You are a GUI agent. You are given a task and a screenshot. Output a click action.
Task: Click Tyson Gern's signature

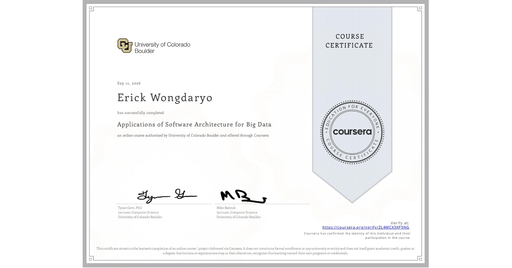[x=167, y=196]
